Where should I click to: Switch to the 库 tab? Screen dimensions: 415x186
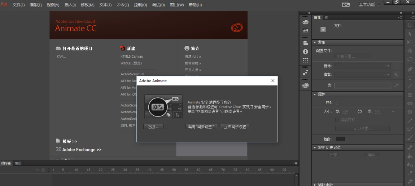pyautogui.click(x=327, y=17)
